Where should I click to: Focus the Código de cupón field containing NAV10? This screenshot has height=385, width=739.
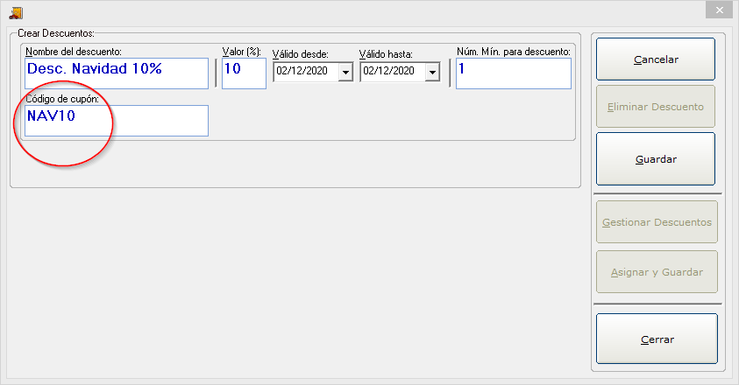point(117,121)
